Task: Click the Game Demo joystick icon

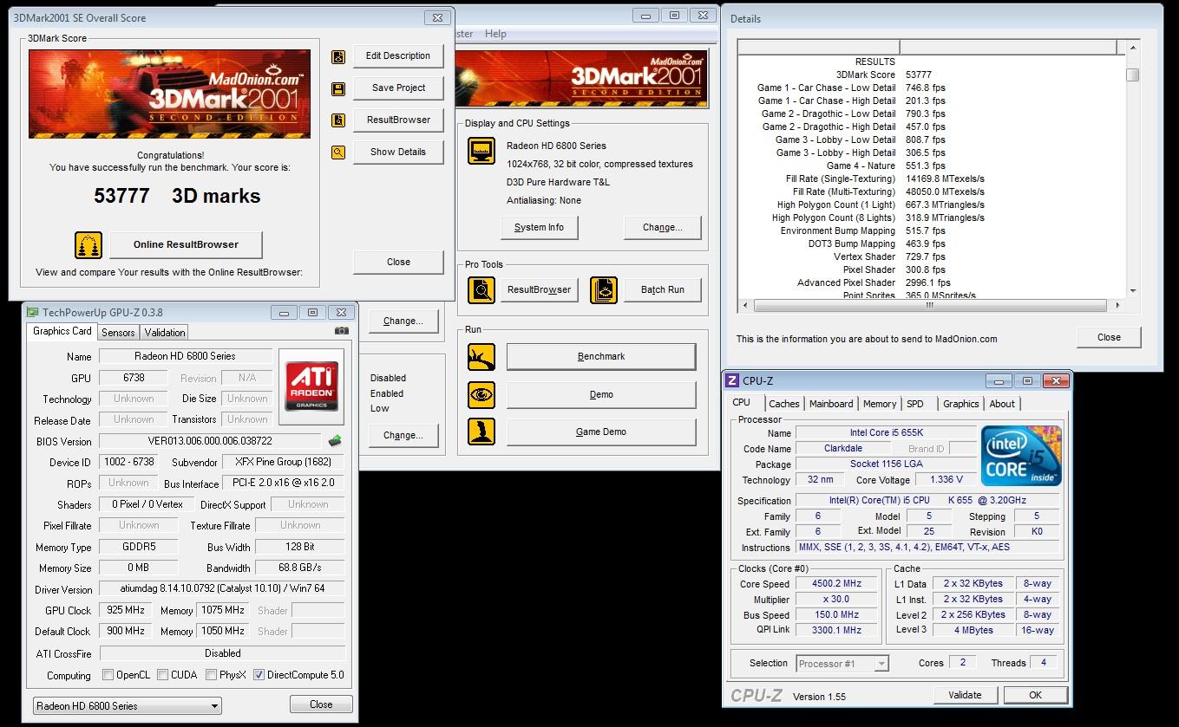Action: tap(481, 432)
